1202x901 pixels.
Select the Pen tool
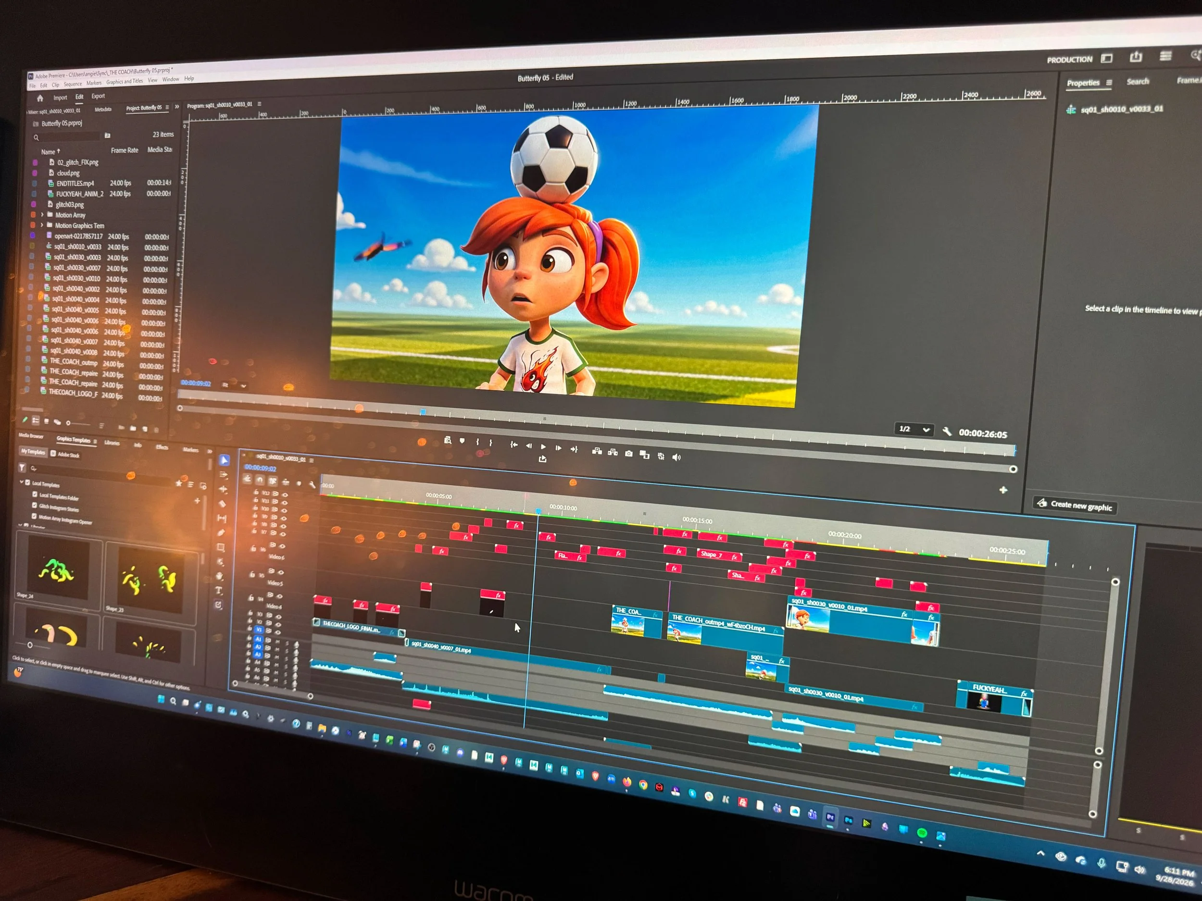pos(221,532)
